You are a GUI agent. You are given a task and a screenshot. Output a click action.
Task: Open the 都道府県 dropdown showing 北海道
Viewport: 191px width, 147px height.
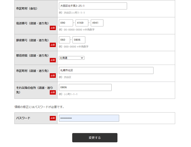coord(71,58)
